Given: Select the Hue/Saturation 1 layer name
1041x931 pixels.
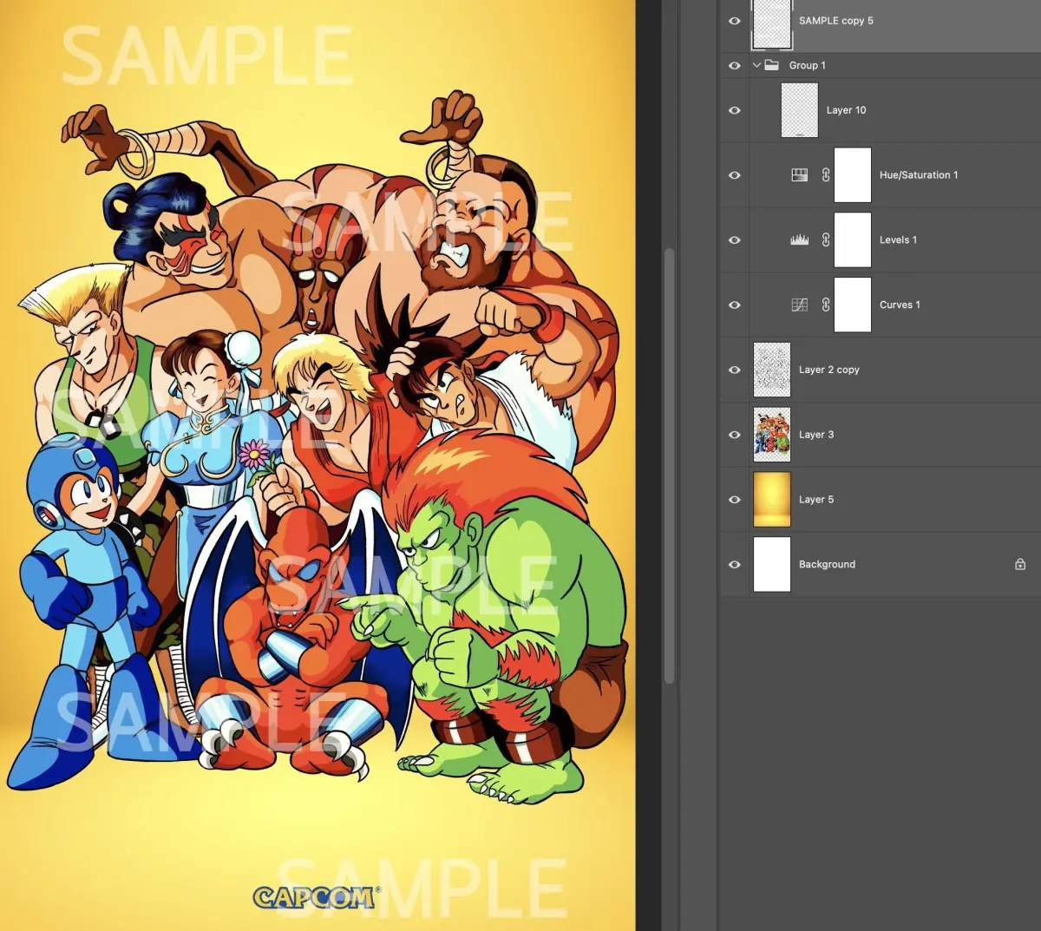Looking at the screenshot, I should click(919, 175).
